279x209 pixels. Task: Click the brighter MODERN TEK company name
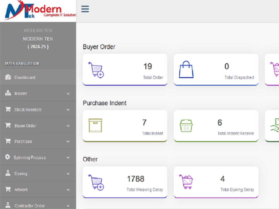[x=38, y=39]
